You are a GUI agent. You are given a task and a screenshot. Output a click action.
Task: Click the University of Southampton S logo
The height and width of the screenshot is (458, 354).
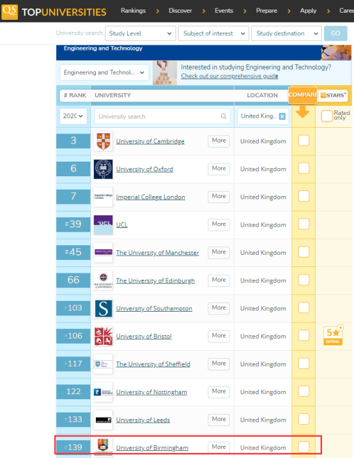[103, 309]
